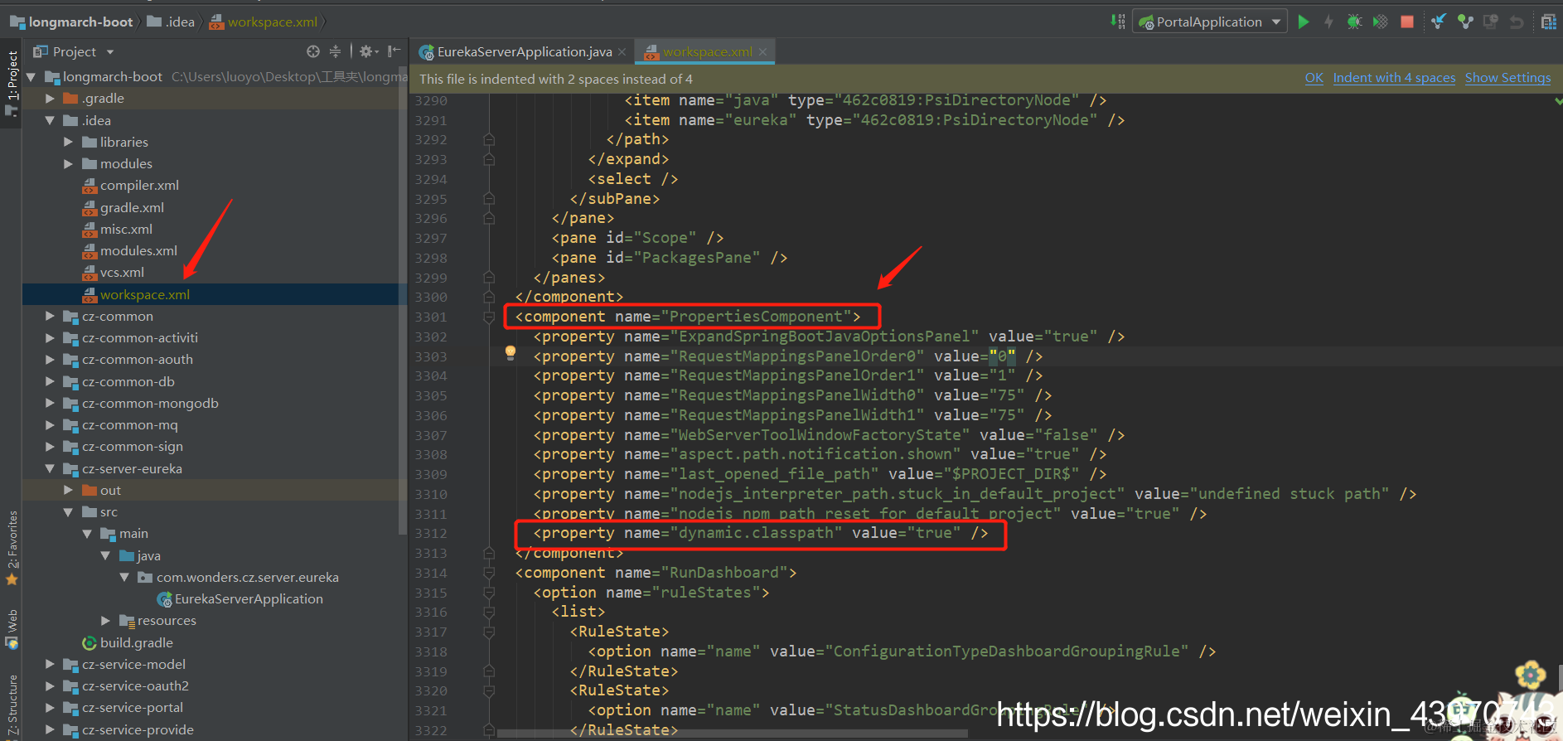Viewport: 1563px width, 741px height.
Task: Expand the cz-common module
Action: pos(50,317)
